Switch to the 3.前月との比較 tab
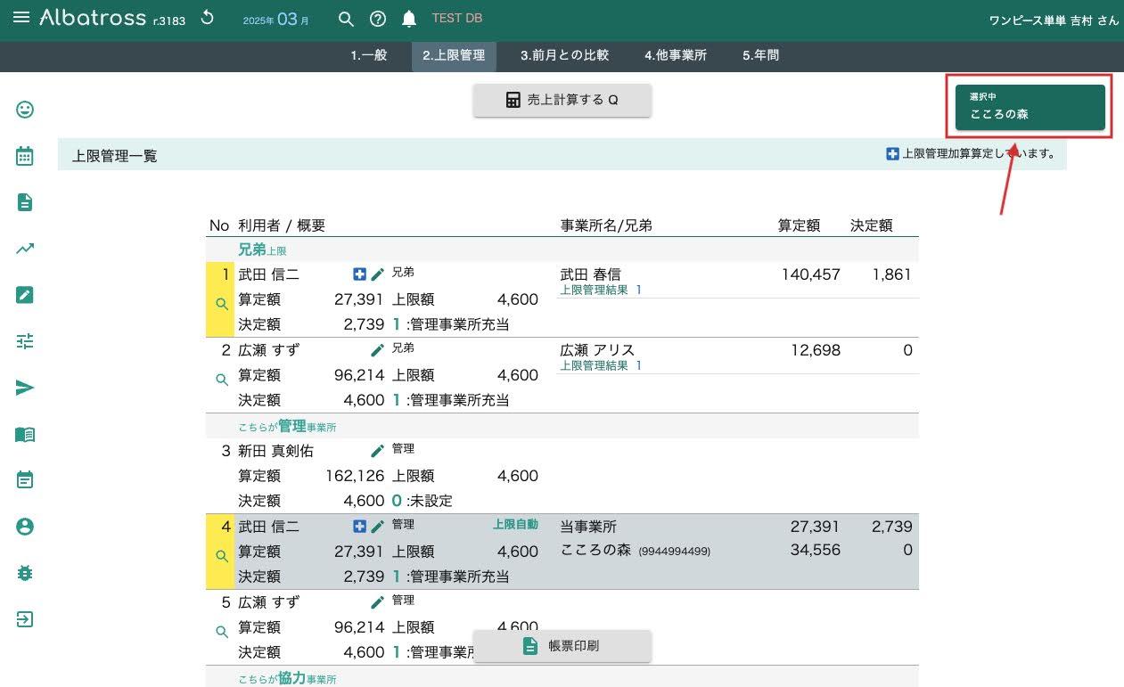This screenshot has width=1124, height=687. (x=564, y=55)
